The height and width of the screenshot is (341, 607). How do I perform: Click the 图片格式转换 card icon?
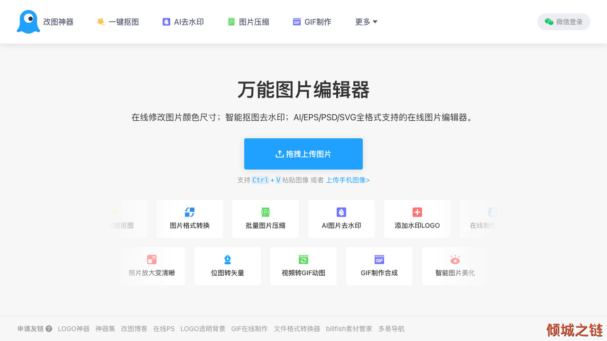tap(190, 212)
